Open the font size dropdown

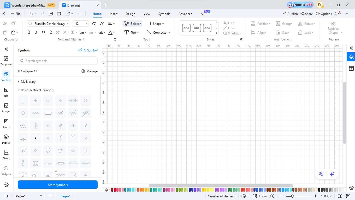tap(86, 23)
